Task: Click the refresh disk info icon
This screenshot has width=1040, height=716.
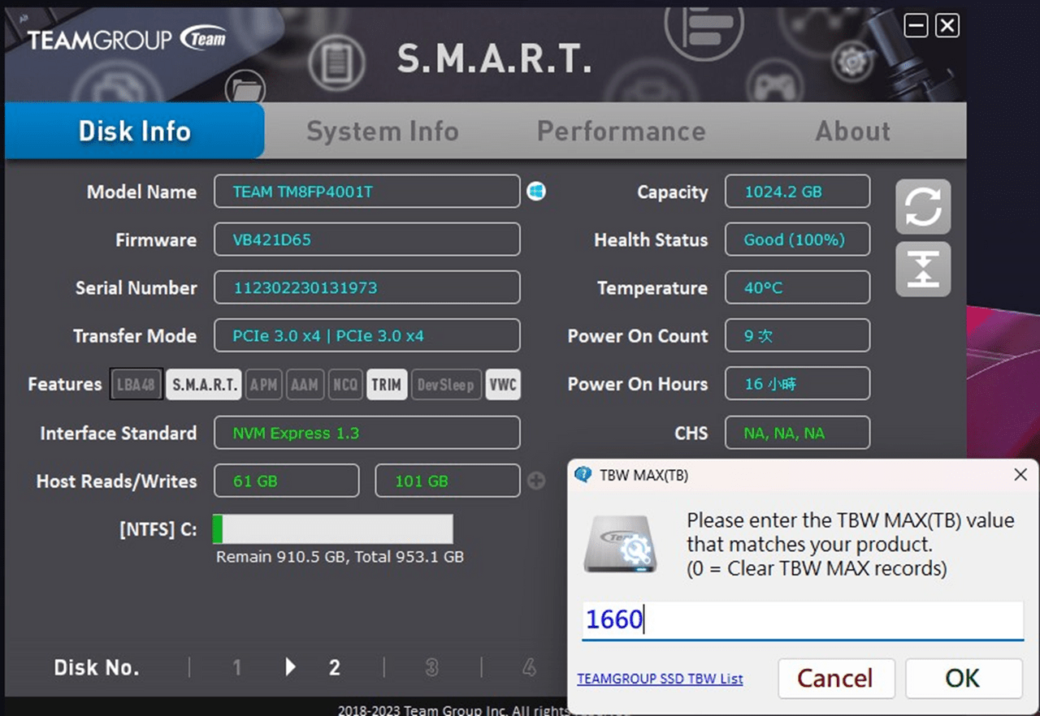Action: (x=923, y=207)
